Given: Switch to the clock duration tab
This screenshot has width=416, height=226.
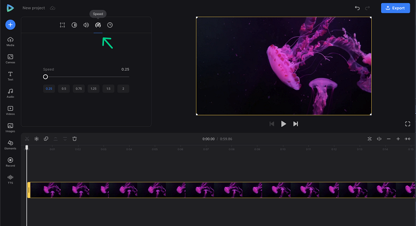Looking at the screenshot, I should pos(110,25).
